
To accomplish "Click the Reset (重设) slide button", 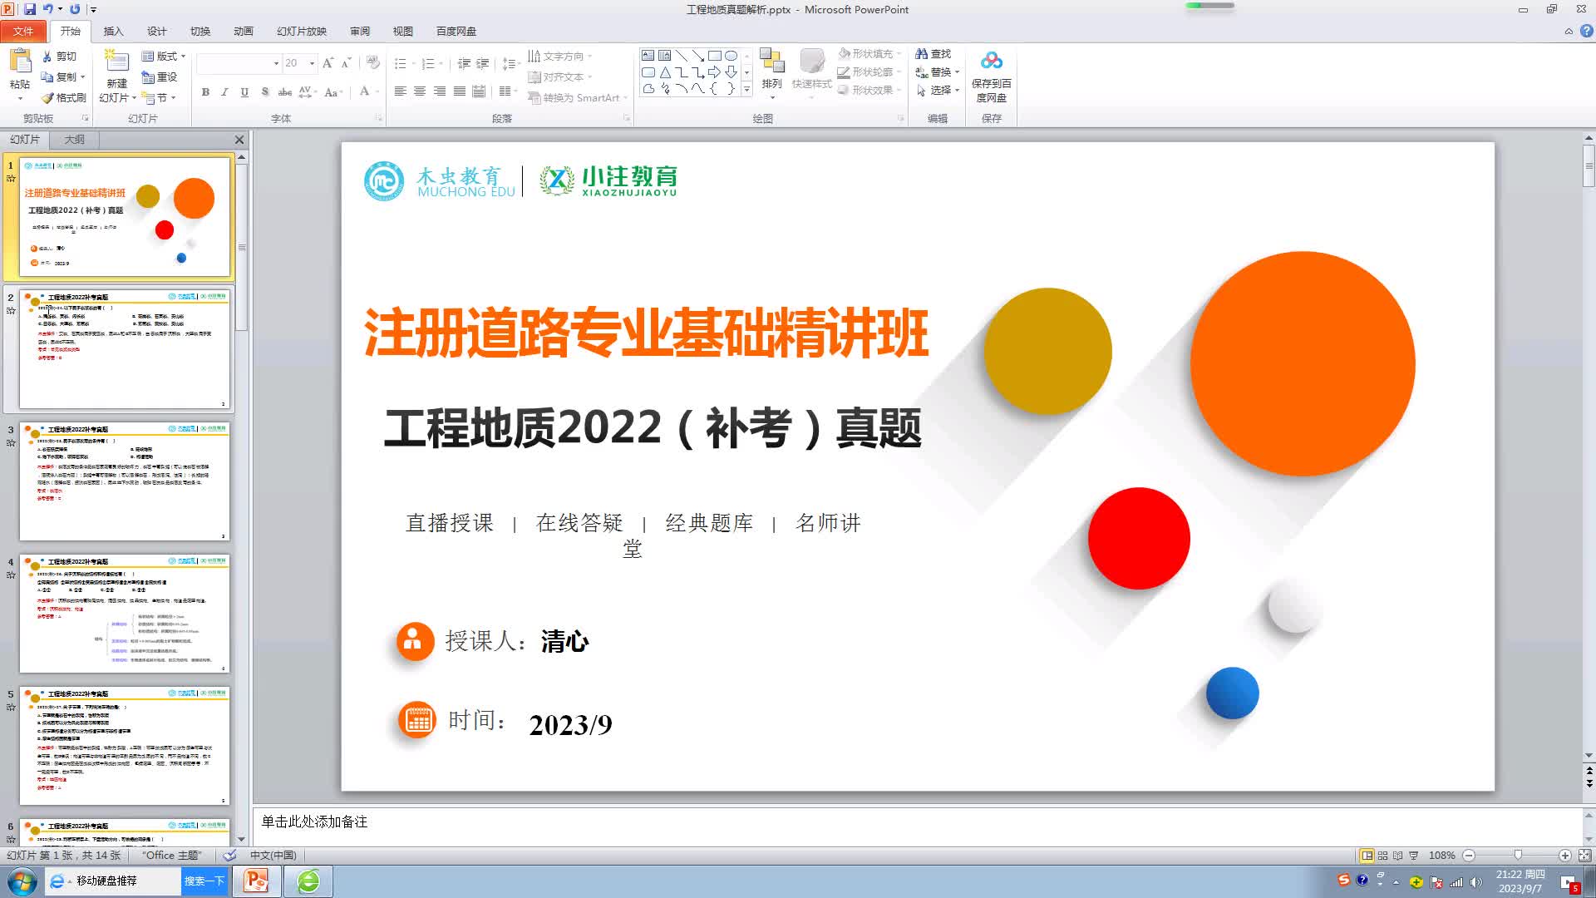I will [160, 77].
